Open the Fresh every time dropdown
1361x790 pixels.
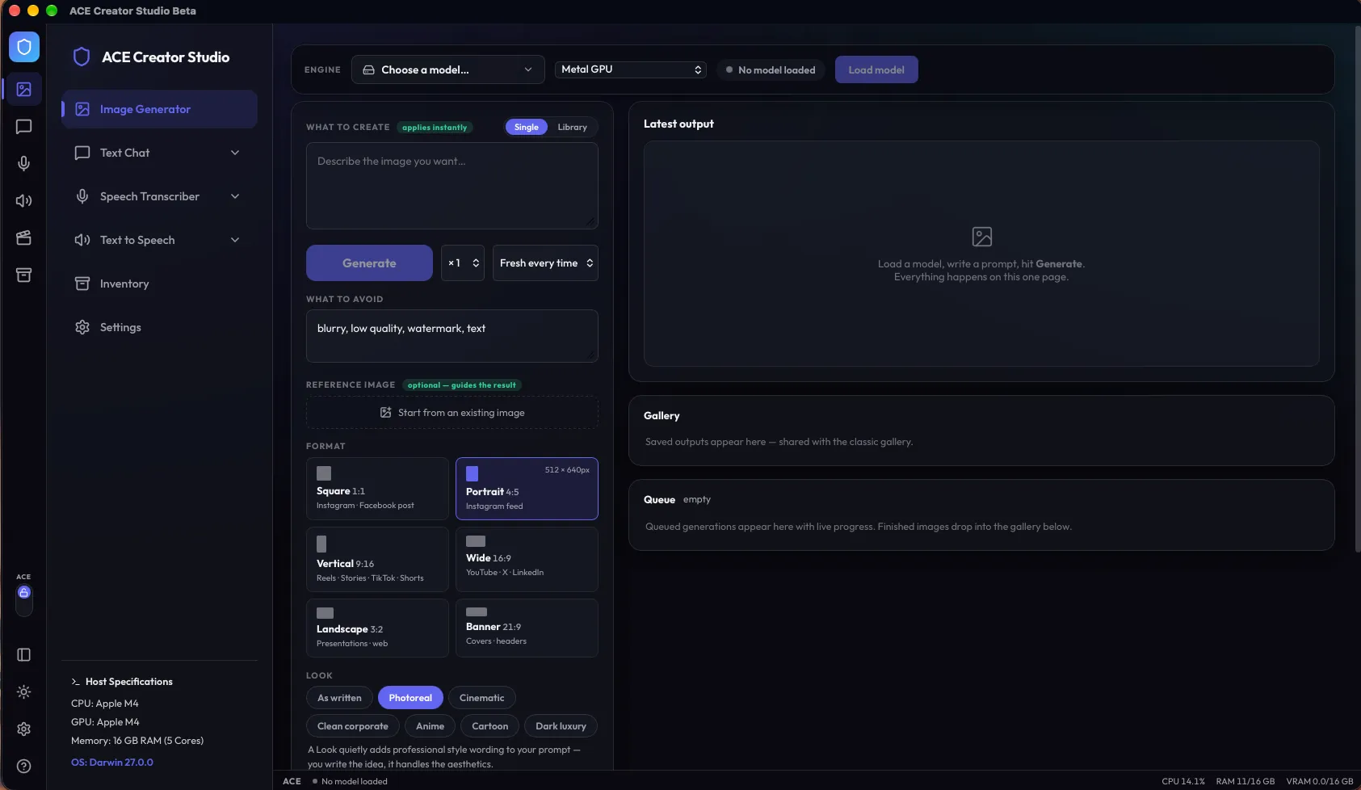pyautogui.click(x=545, y=263)
